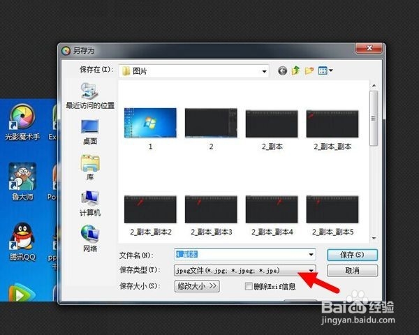Click the scrollbar up arrow
This screenshot has width=419, height=335.
click(x=374, y=86)
